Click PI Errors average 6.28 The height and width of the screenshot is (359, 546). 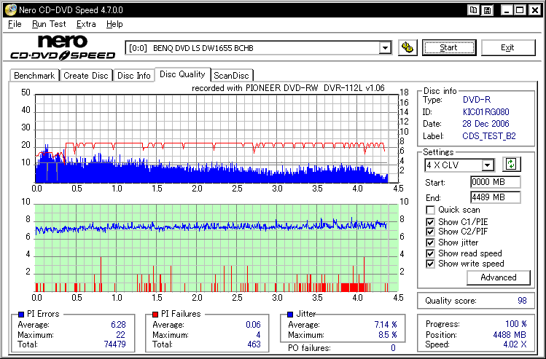[118, 325]
